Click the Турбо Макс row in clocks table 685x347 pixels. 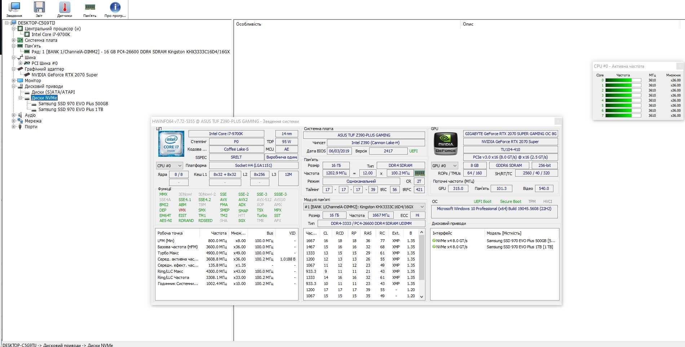click(226, 253)
